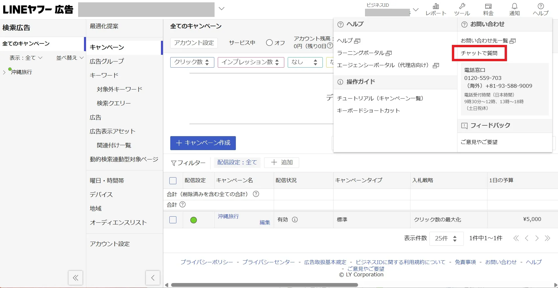The image size is (558, 288).
Task: Open the 表示件数 25件 dropdown
Action: (446, 238)
